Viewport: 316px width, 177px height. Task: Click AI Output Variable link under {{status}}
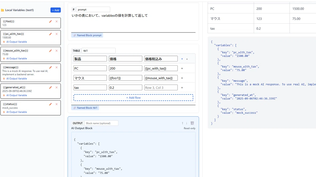point(17,112)
